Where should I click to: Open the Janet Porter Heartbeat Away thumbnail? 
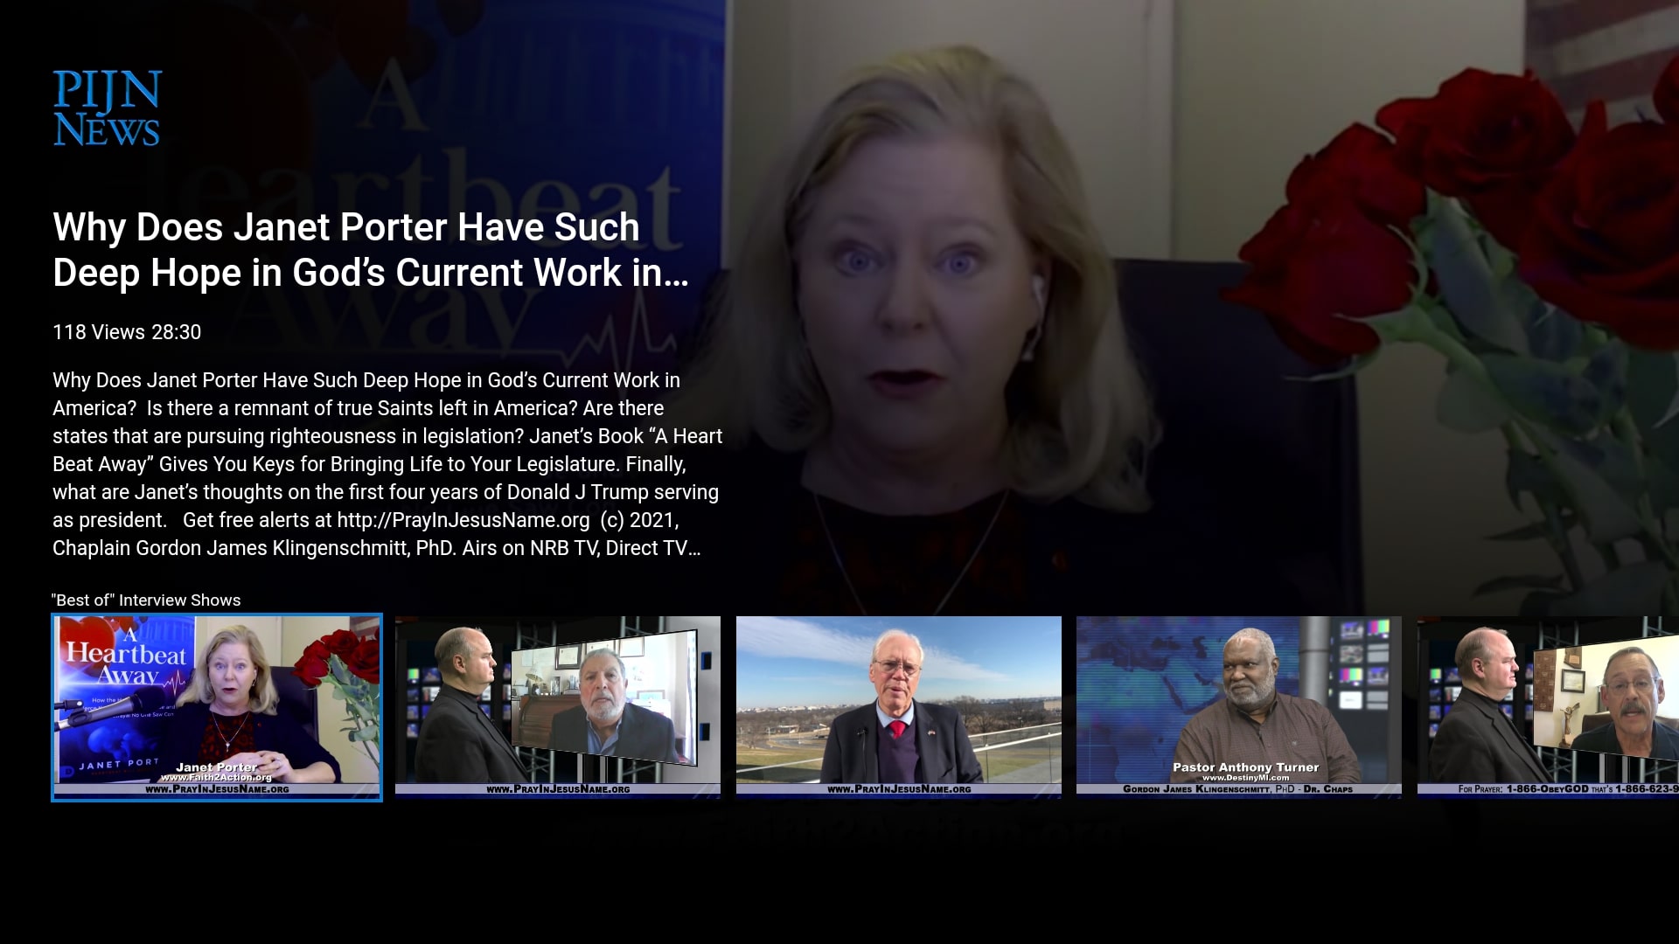pyautogui.click(x=217, y=707)
